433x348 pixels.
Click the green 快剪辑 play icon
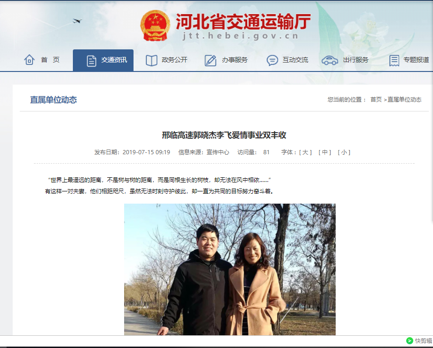coord(409,341)
